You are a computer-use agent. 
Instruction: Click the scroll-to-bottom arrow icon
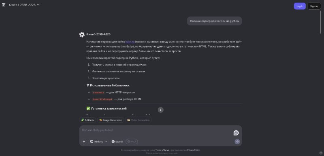[x=160, y=110]
